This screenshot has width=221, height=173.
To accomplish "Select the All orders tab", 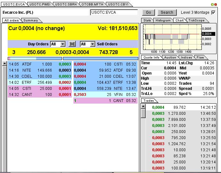I will tap(12, 20).
